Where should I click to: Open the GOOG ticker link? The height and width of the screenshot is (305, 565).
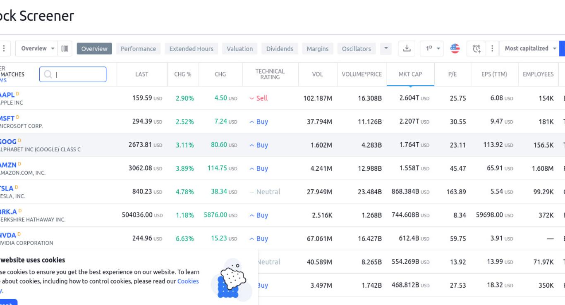(x=8, y=141)
